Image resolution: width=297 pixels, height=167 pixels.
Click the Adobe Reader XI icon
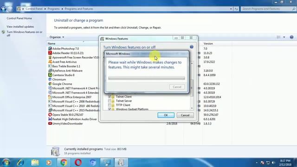coord(50,53)
